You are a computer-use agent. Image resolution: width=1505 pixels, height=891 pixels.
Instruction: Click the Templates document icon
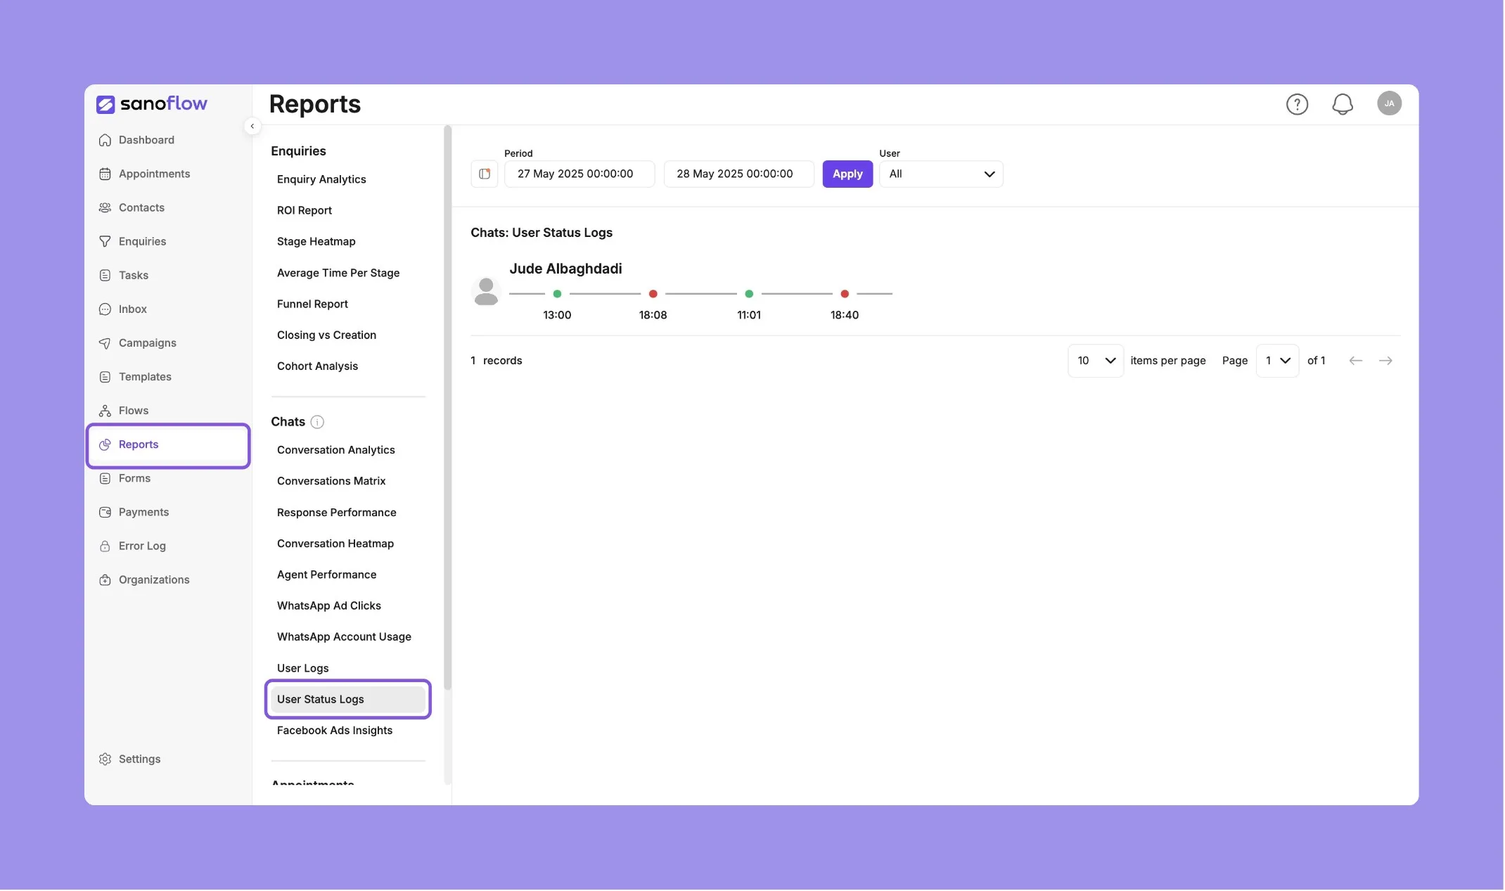point(105,377)
